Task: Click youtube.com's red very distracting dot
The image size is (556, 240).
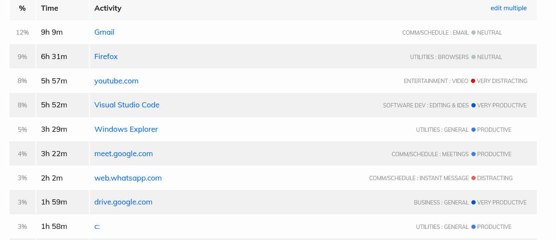Action: pyautogui.click(x=473, y=81)
